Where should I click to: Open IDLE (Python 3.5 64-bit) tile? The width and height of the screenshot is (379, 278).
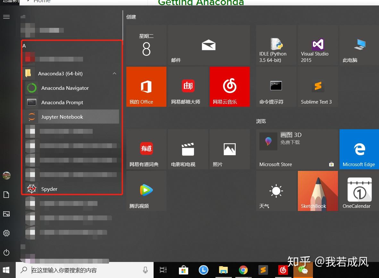(276, 45)
